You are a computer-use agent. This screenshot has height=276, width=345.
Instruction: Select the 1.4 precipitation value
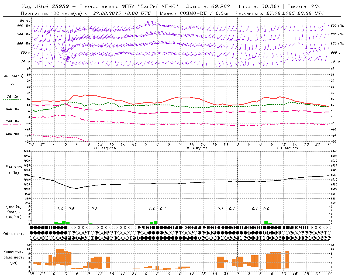coord(152,209)
